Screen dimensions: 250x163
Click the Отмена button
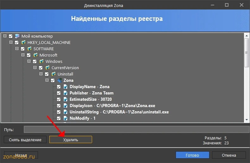click(x=229, y=155)
